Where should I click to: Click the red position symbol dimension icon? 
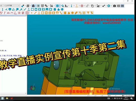tap(23, 13)
